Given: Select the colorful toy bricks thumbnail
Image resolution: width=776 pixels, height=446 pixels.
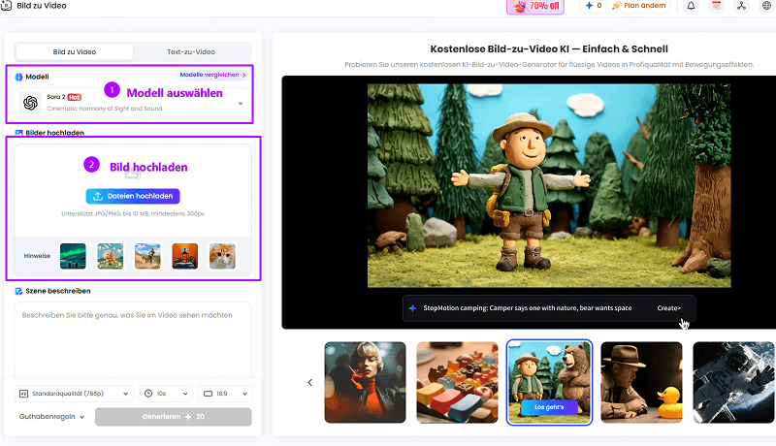Looking at the screenshot, I should pyautogui.click(x=457, y=382).
